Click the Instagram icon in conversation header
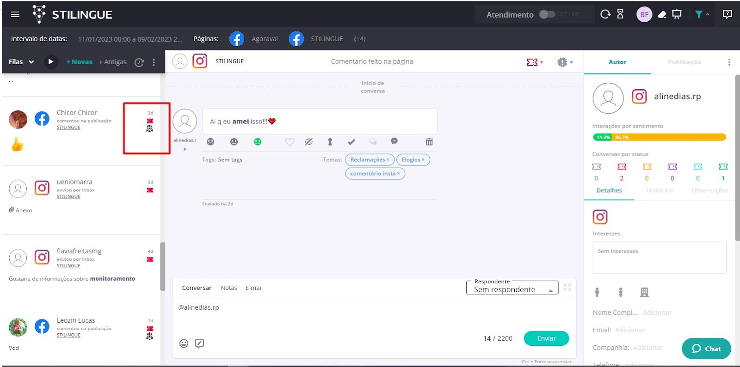 tap(200, 61)
